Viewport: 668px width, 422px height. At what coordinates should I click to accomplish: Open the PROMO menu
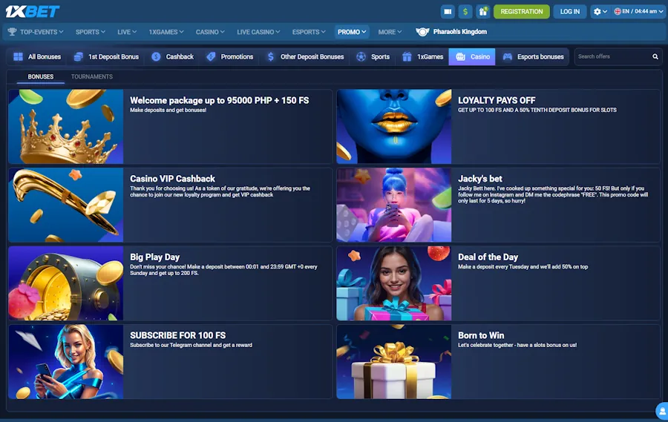(x=352, y=32)
